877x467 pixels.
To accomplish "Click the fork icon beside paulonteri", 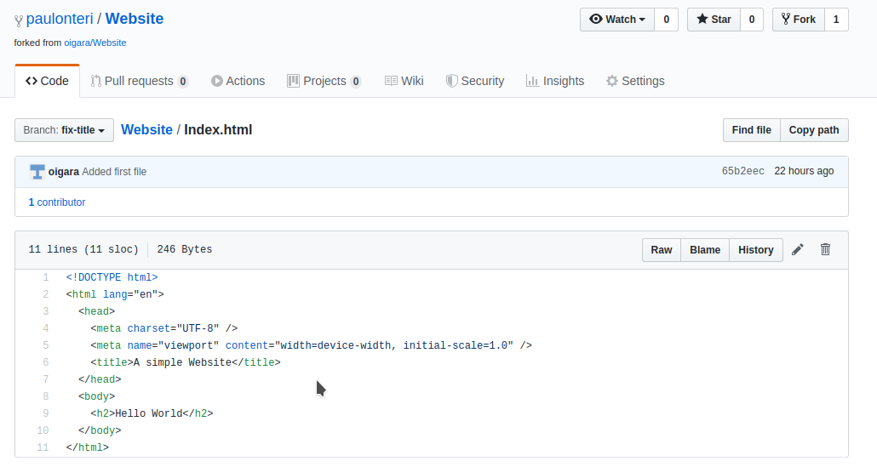I will point(19,20).
